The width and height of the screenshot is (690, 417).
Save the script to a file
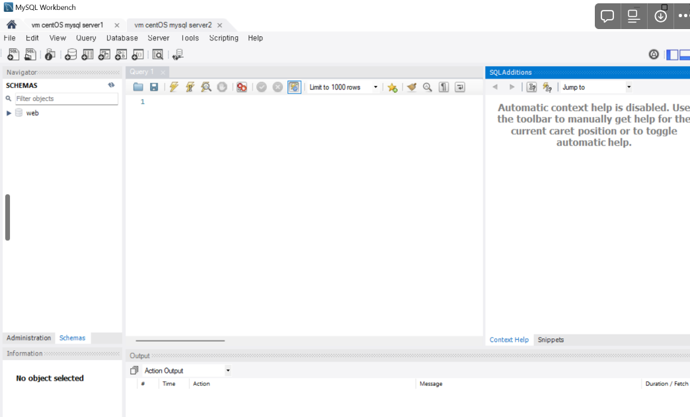tap(154, 87)
